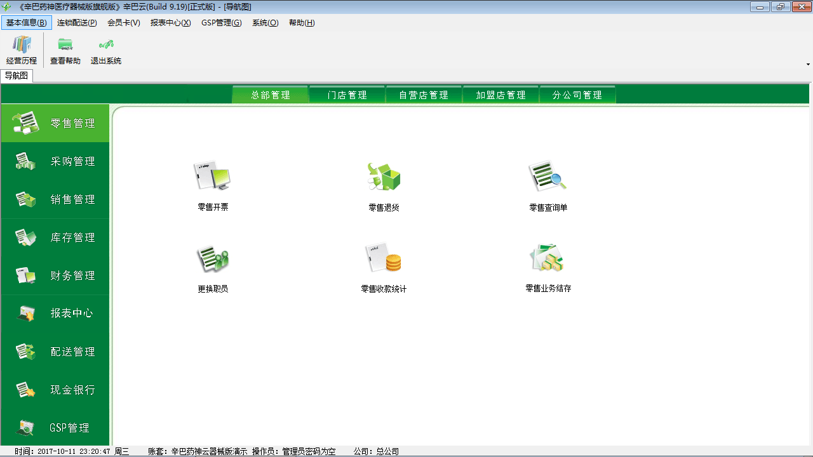Restore down the application window
813x457 pixels.
click(x=779, y=7)
